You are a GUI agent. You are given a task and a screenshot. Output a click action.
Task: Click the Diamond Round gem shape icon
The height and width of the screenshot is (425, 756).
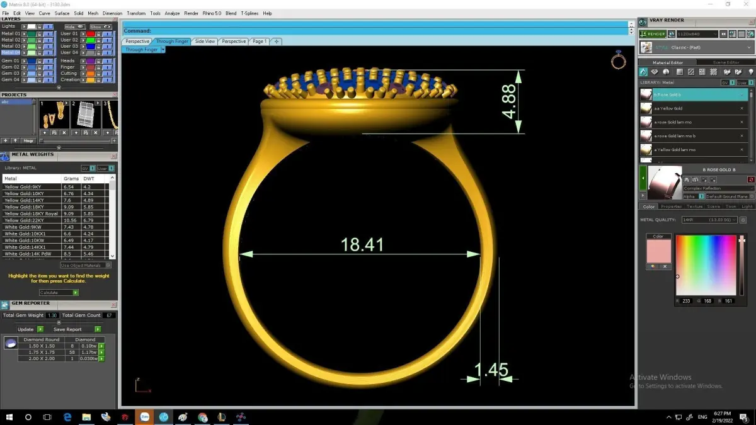[10, 343]
